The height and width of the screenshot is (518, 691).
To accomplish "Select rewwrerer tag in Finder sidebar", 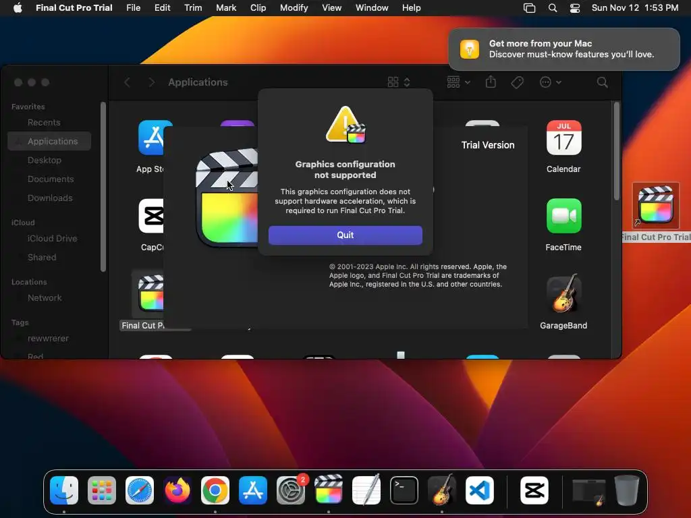I will coord(48,339).
